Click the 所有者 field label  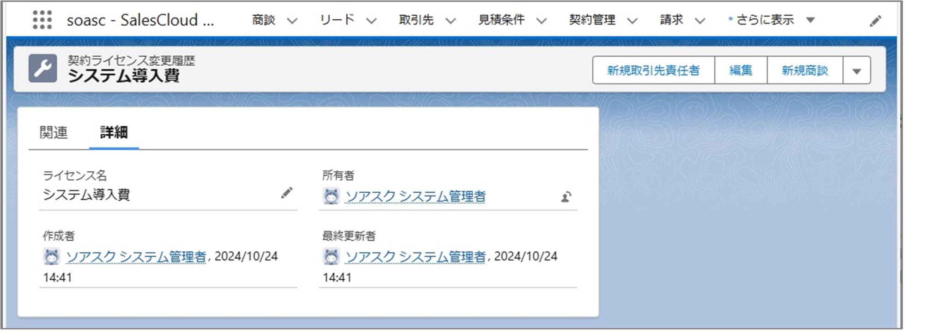click(x=338, y=176)
